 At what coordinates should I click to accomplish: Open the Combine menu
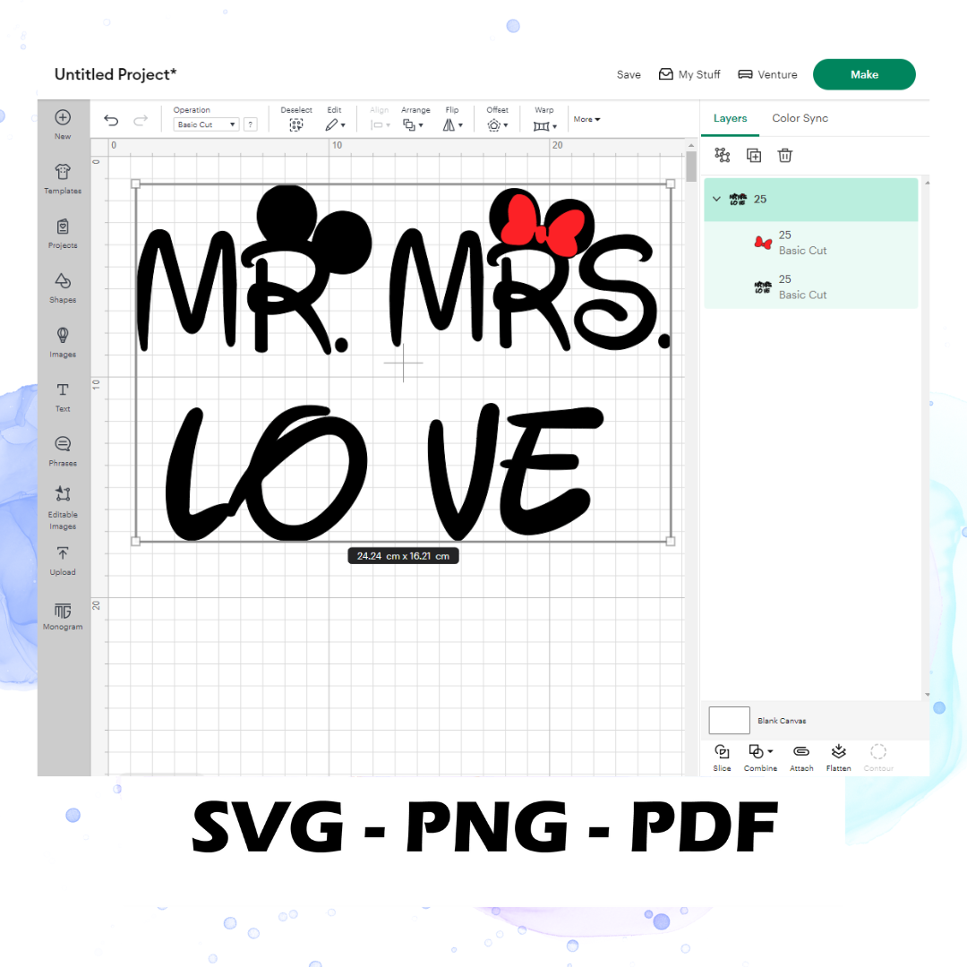click(x=760, y=757)
